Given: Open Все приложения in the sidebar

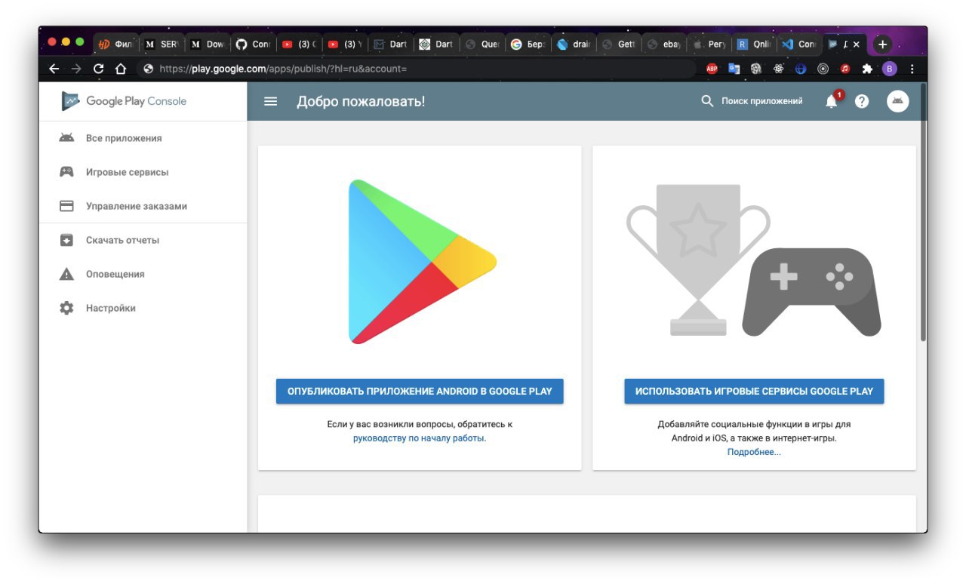Looking at the screenshot, I should click(x=124, y=138).
